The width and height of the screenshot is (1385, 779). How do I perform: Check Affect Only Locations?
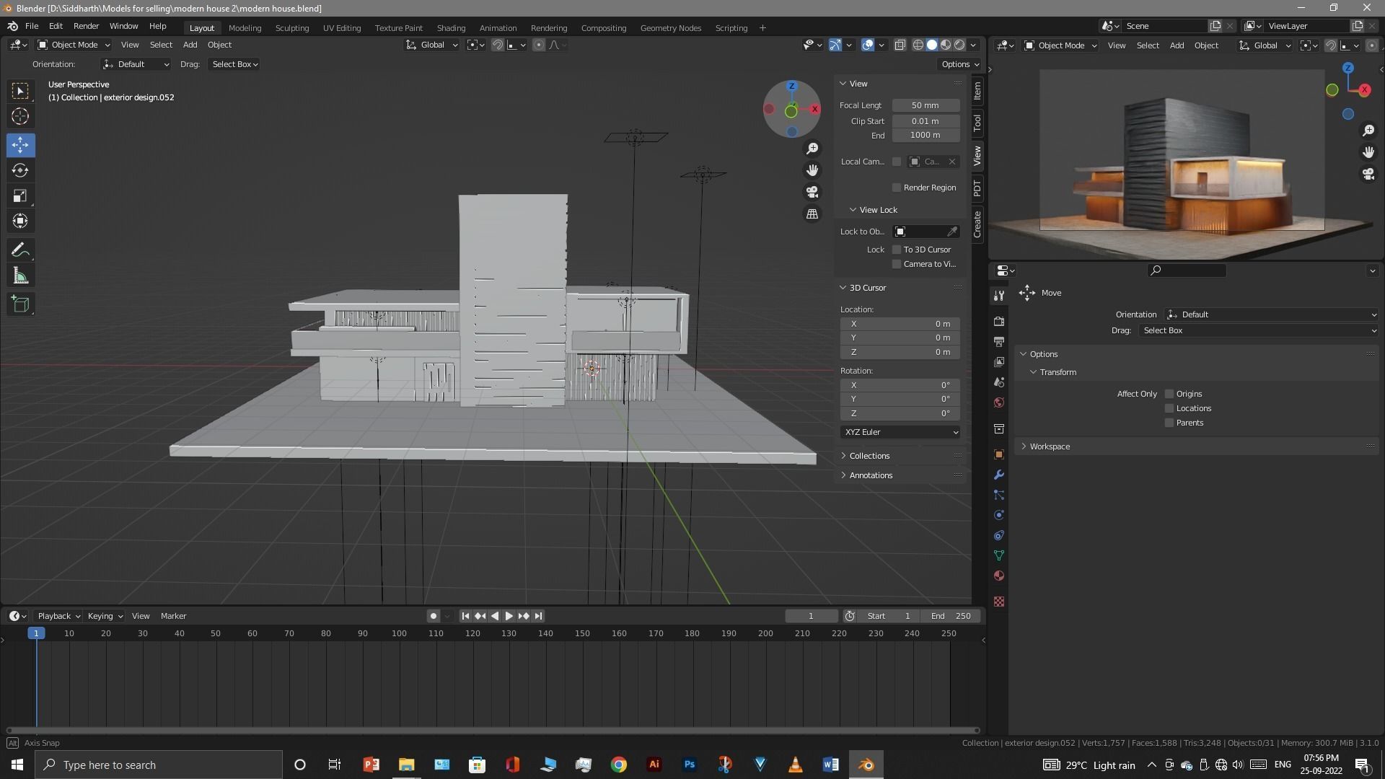click(1169, 408)
